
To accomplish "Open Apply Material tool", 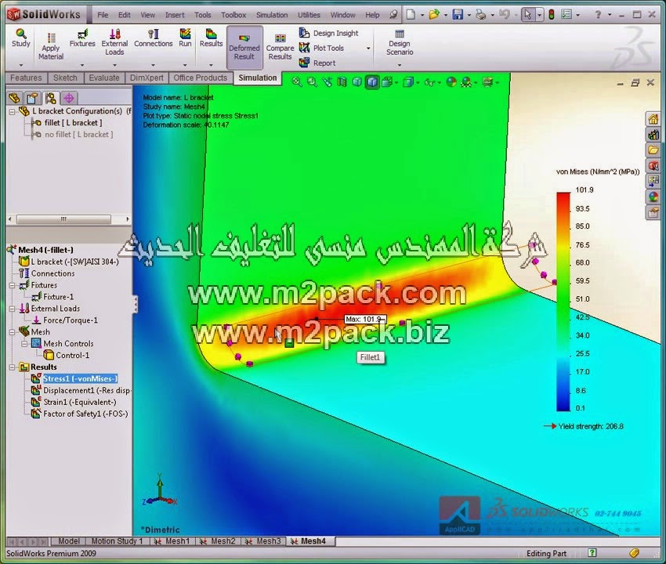I will pos(51,47).
